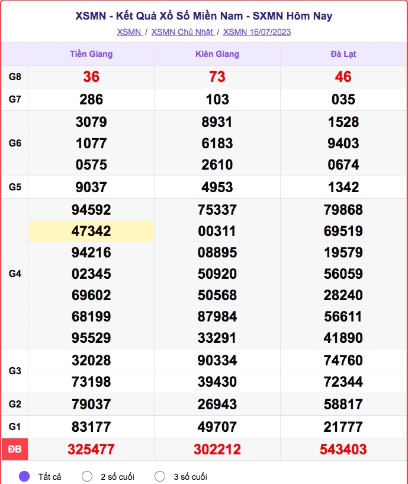
Task: Click the G4 number 79868
Action: [x=343, y=209]
